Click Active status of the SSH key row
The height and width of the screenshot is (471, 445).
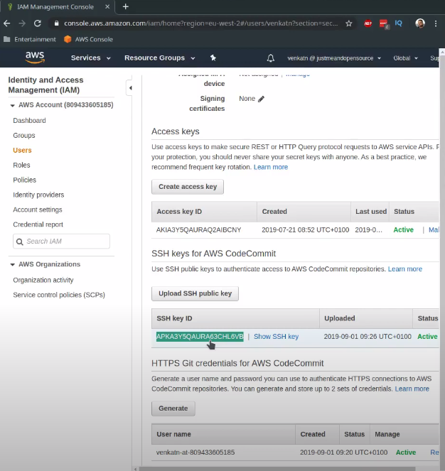click(x=427, y=337)
